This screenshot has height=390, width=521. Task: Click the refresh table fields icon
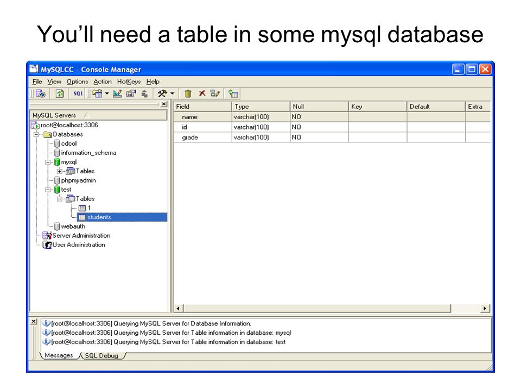click(233, 94)
